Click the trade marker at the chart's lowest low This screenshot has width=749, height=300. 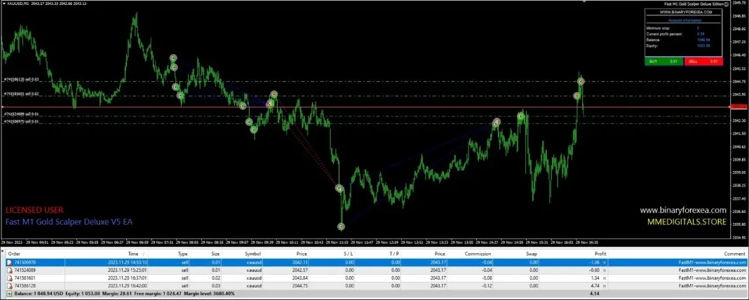tap(341, 226)
